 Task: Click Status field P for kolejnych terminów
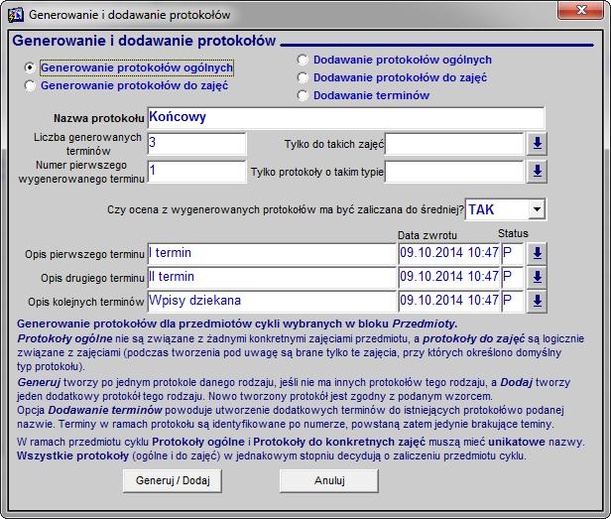coord(513,301)
